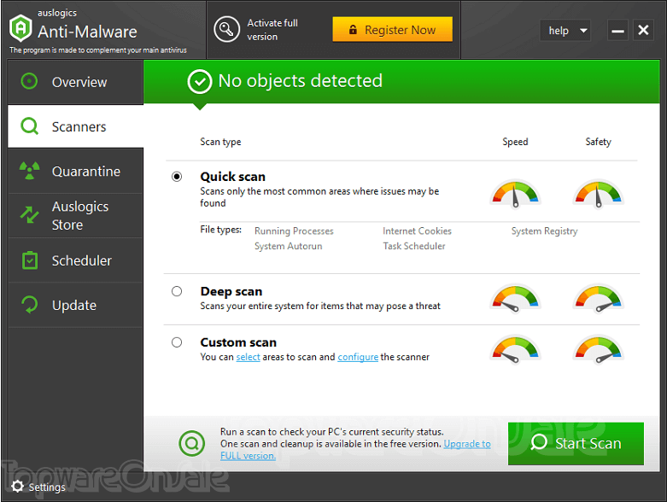Open the Scheduler section
This screenshot has height=502, width=667.
point(76,260)
